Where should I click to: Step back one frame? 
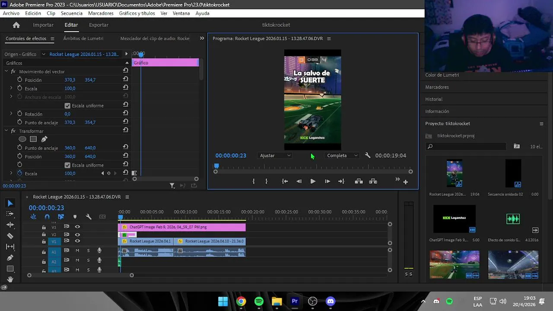tap(299, 181)
